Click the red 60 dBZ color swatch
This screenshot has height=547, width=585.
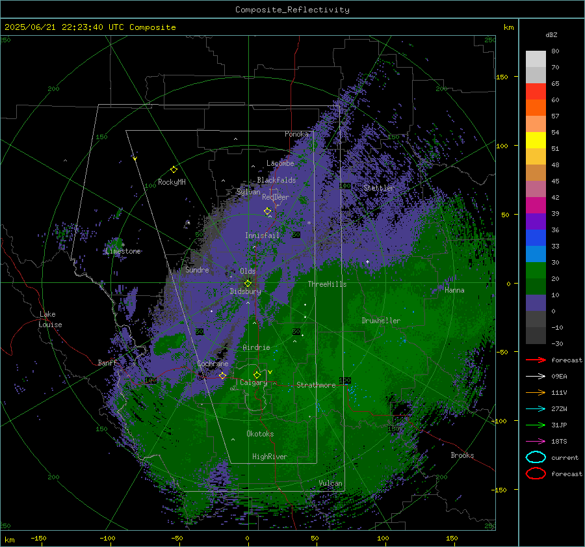(x=536, y=92)
